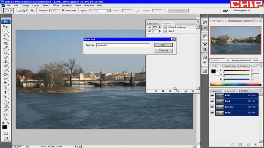
Task: Toggle Set 1 checkmark
Action: point(149,31)
